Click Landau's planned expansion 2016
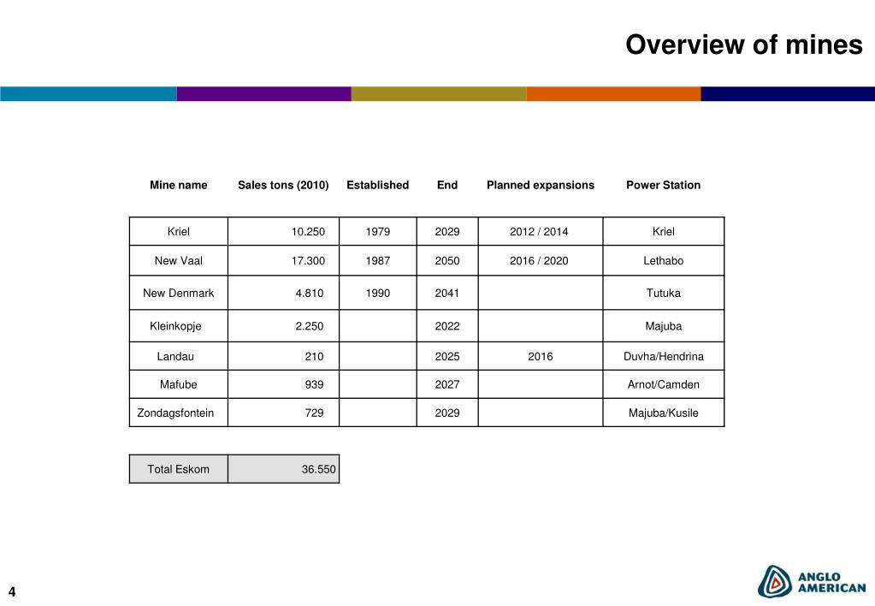Image resolution: width=875 pixels, height=606 pixels. (541, 356)
